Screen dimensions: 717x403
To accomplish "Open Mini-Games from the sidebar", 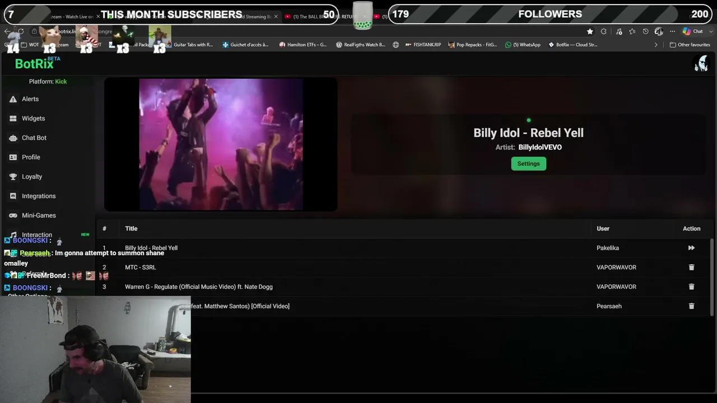I will click(x=39, y=215).
